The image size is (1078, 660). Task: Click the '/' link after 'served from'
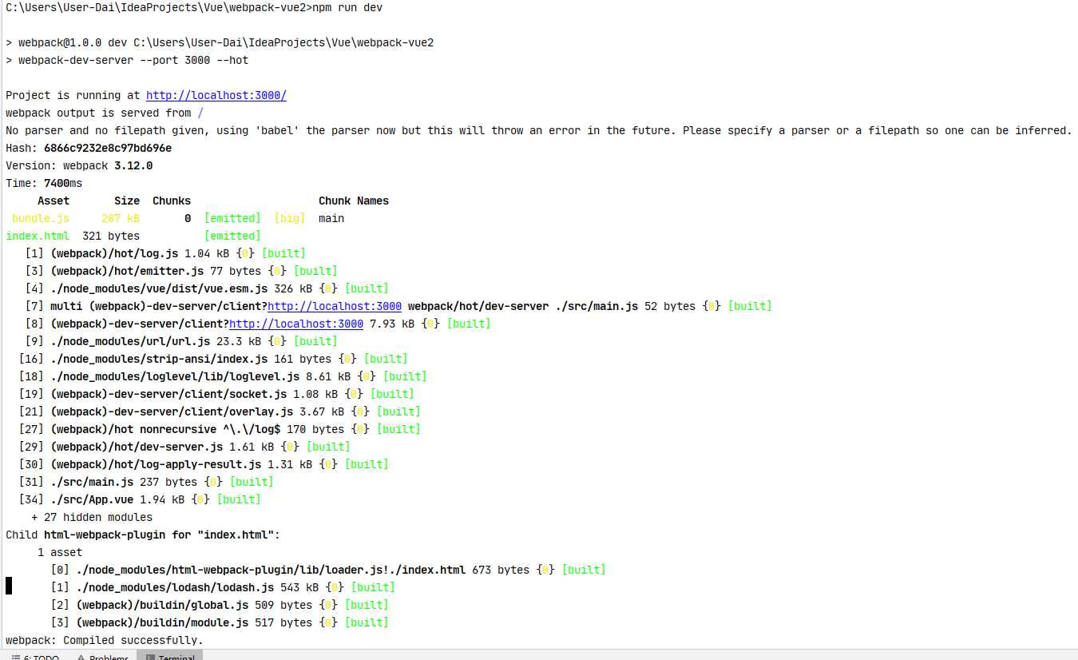click(x=200, y=113)
